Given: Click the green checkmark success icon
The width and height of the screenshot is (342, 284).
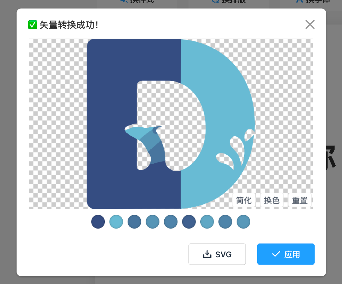Looking at the screenshot, I should pyautogui.click(x=32, y=25).
